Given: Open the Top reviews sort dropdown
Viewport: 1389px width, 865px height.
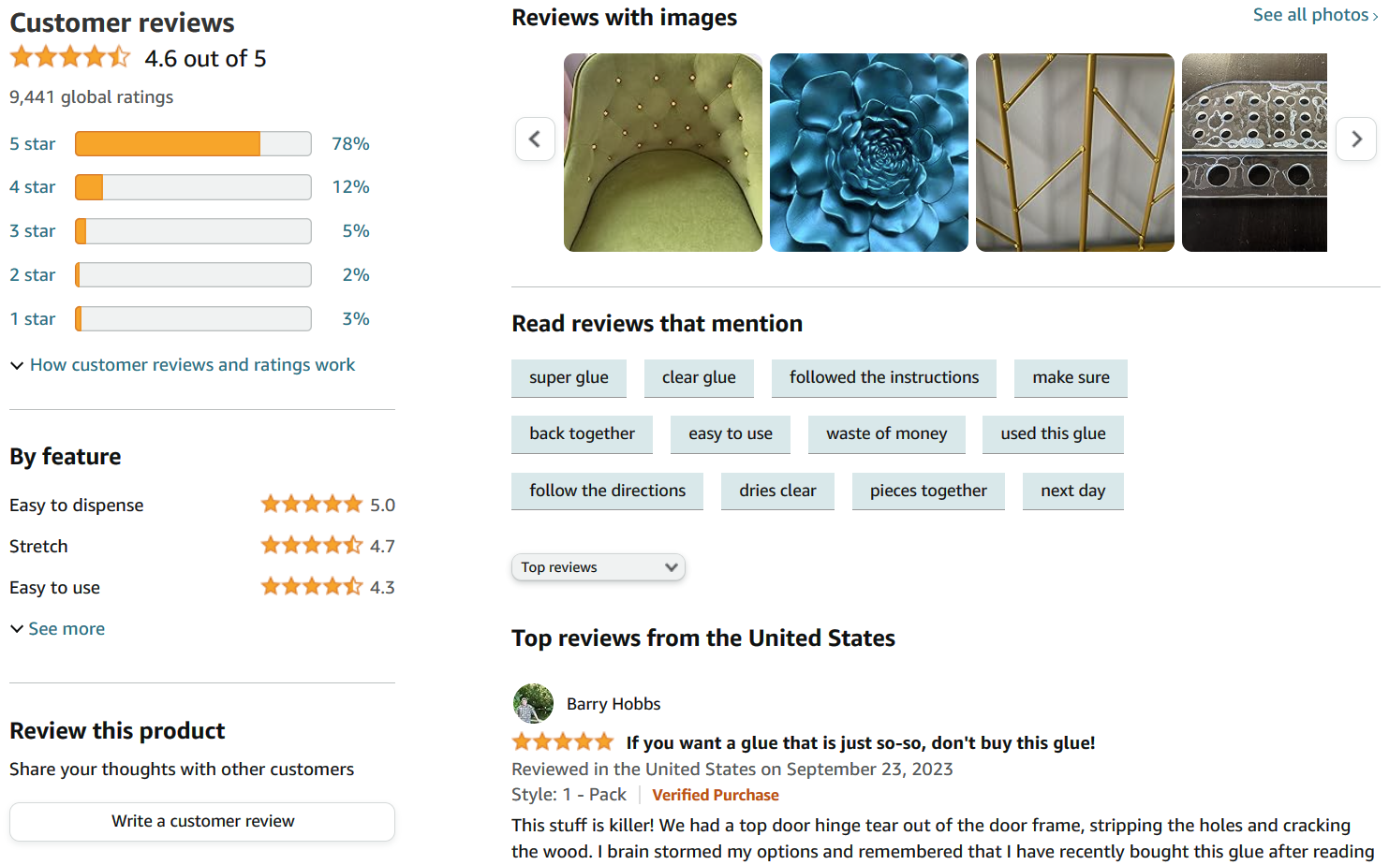Looking at the screenshot, I should [x=598, y=567].
